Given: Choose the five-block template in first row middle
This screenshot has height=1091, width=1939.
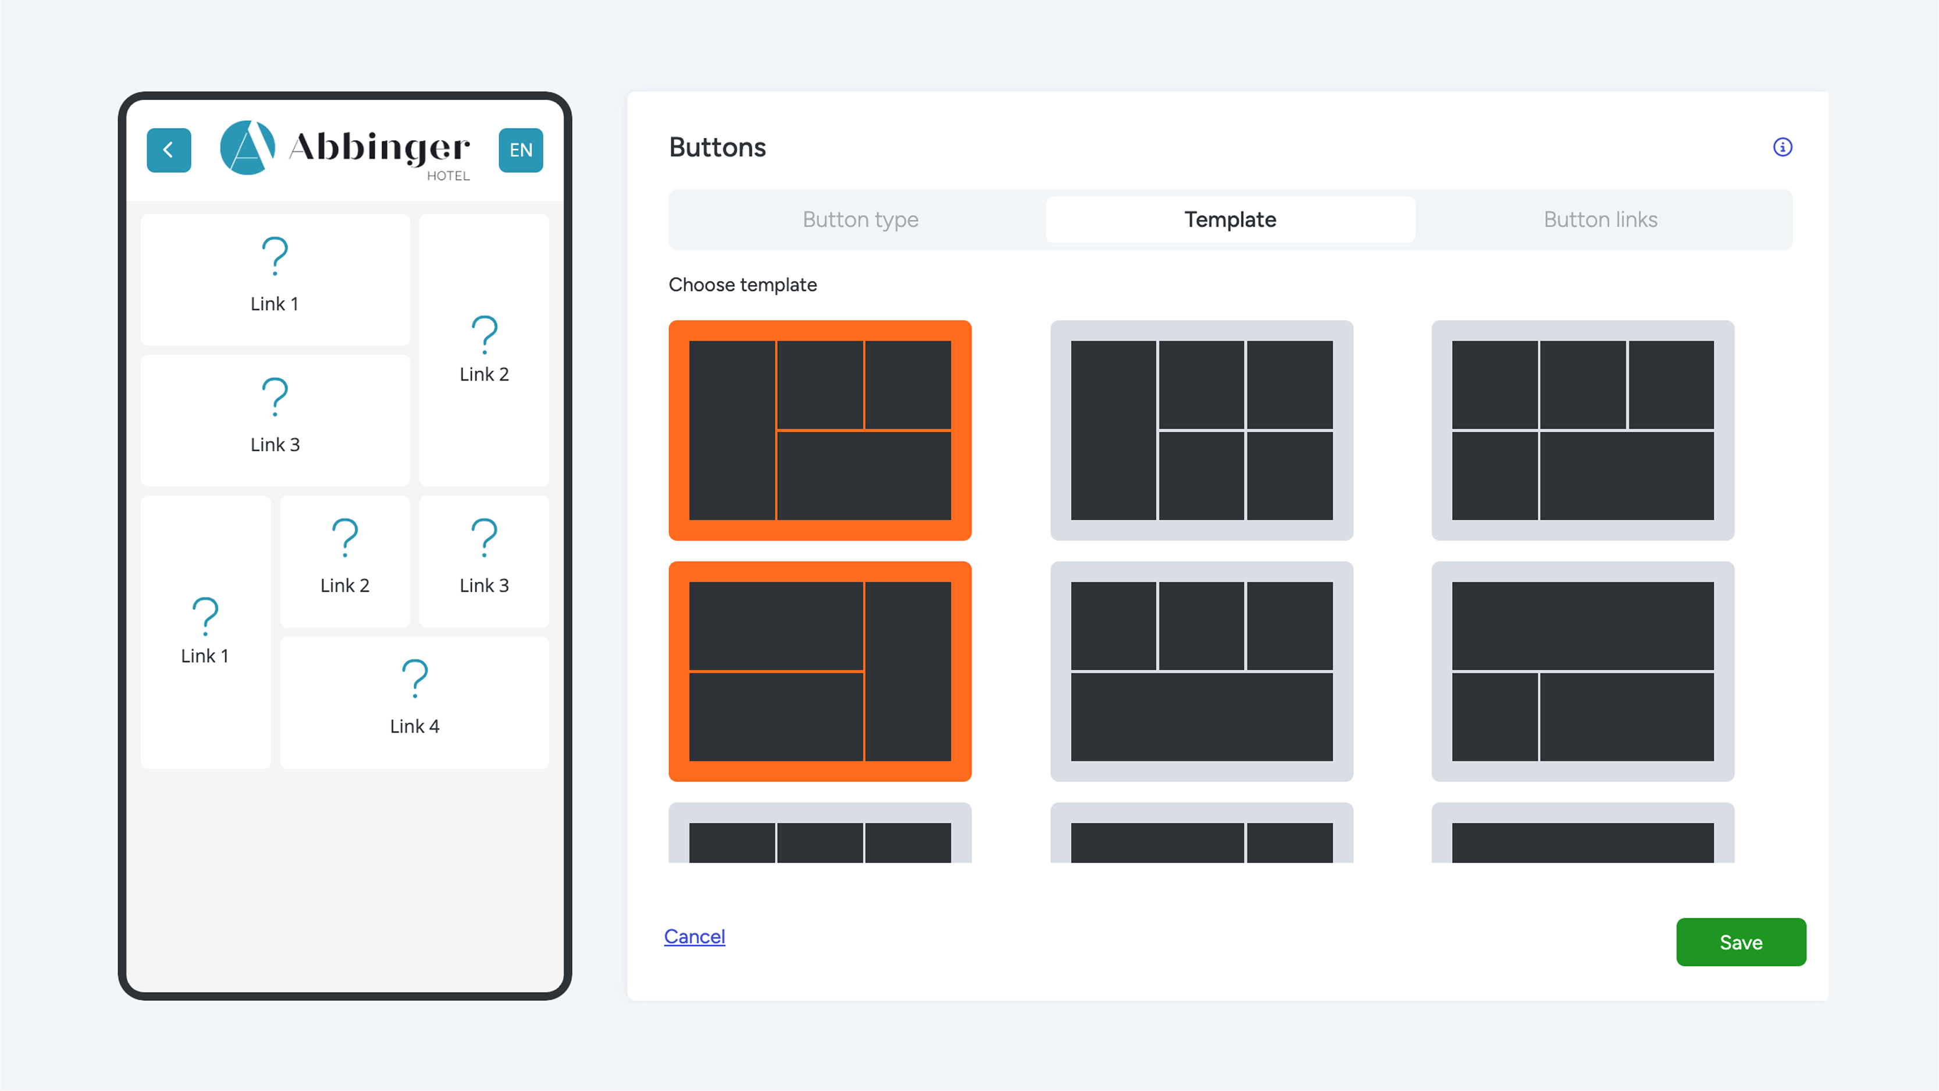Looking at the screenshot, I should point(1201,430).
